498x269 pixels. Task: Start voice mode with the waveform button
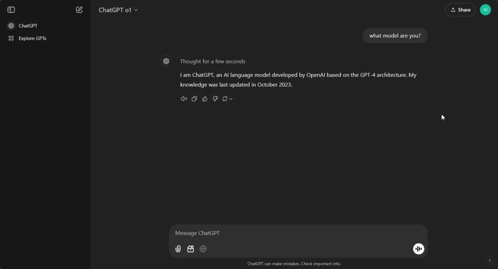click(x=419, y=249)
